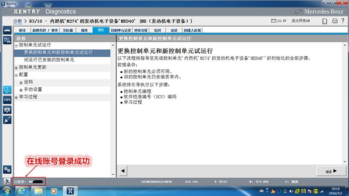Click tree panel scrollbar up arrow
Image resolution: width=349 pixels, height=196 pixels.
point(113,45)
